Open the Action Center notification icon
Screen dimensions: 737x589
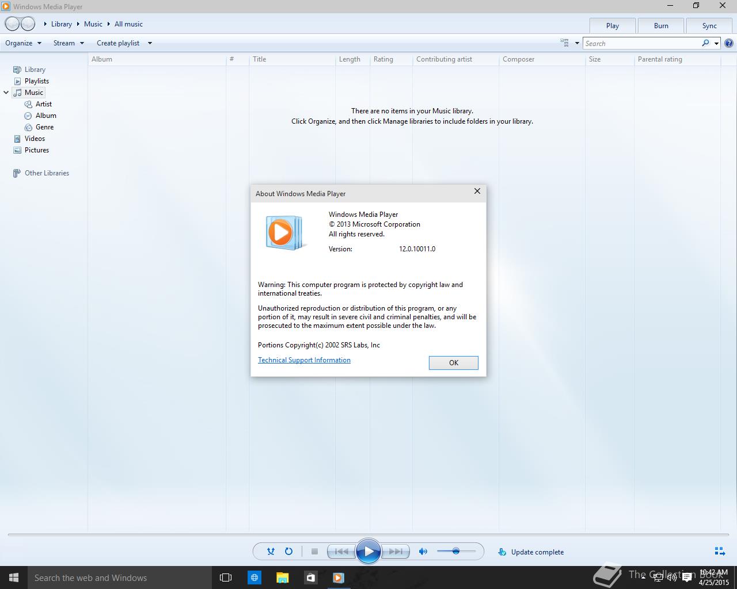686,578
